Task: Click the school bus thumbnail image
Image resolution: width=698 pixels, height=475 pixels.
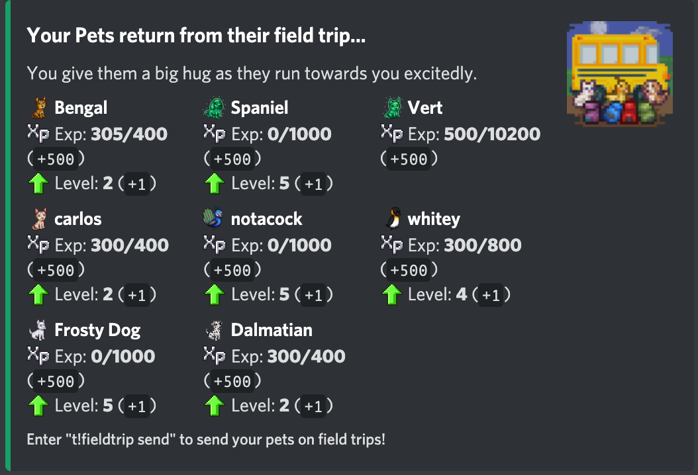Action: click(620, 73)
